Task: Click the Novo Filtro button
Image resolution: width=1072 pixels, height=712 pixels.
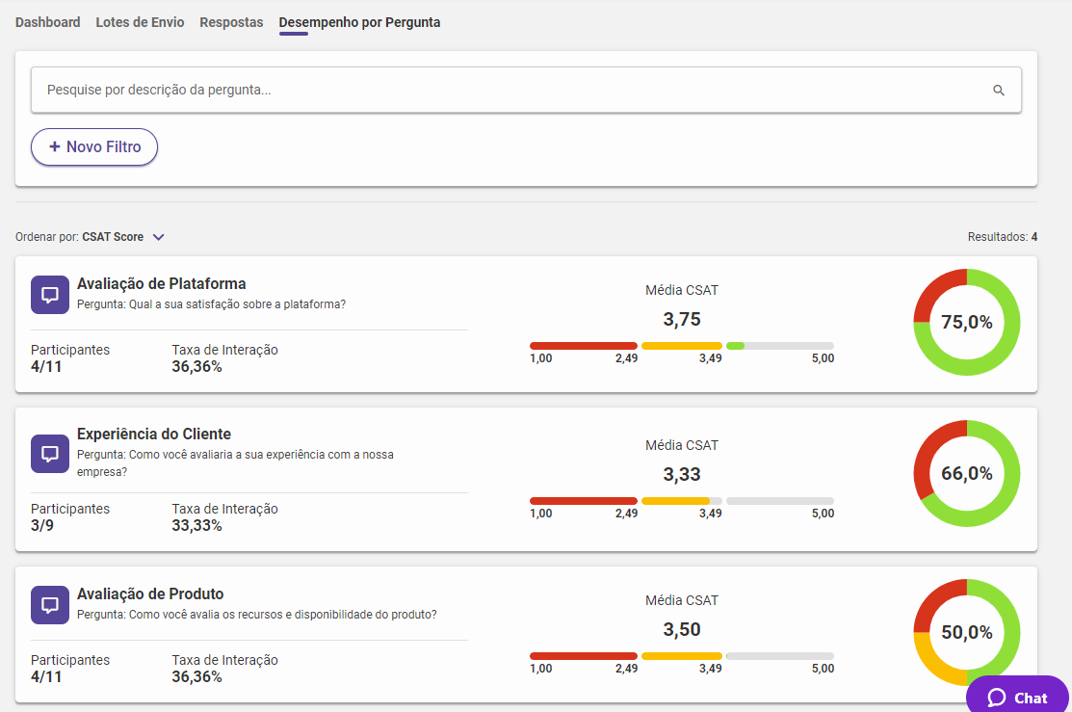Action: click(x=94, y=147)
